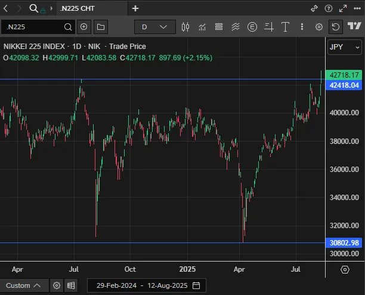The image size is (365, 295).
Task: Go forward with the right arrow
Action: tap(19, 8)
